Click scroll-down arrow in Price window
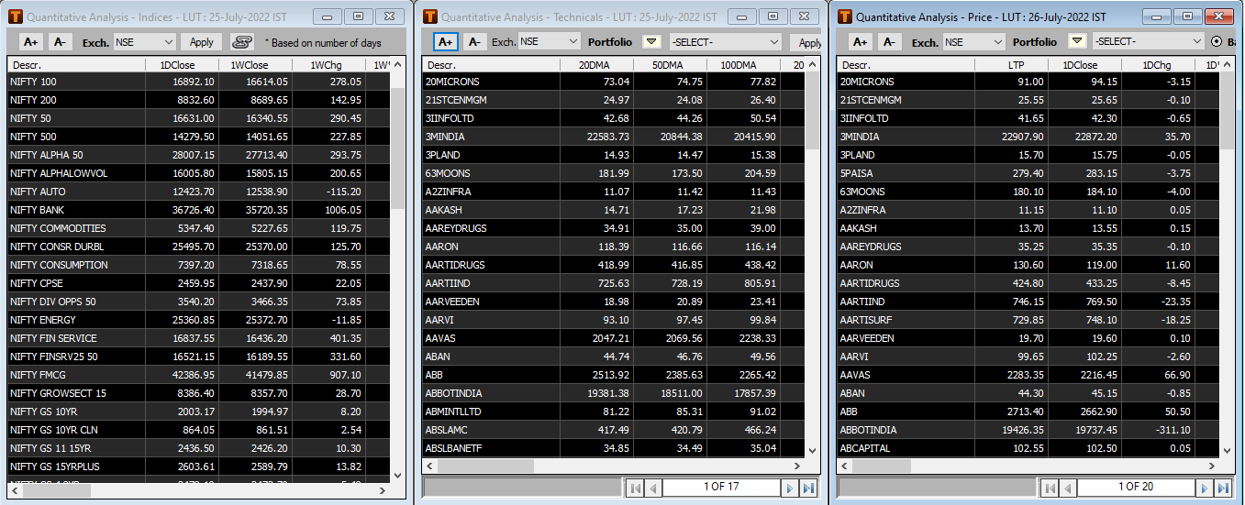 [x=1227, y=450]
